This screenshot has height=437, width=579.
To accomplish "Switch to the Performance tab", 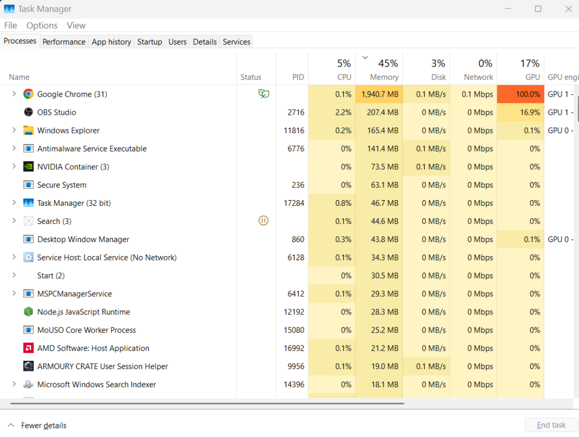I will pyautogui.click(x=64, y=41).
